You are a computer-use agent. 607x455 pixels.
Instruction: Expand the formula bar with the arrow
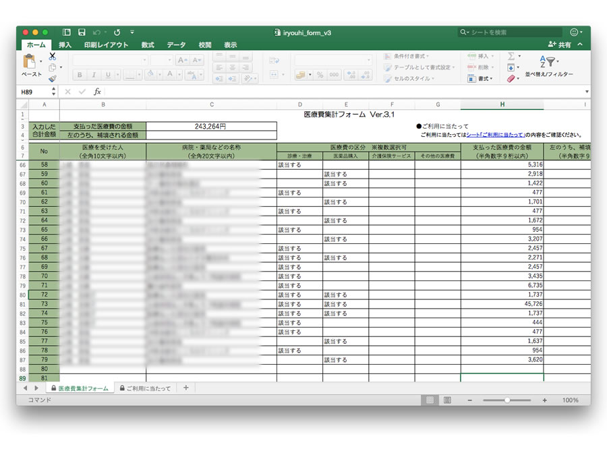(587, 92)
